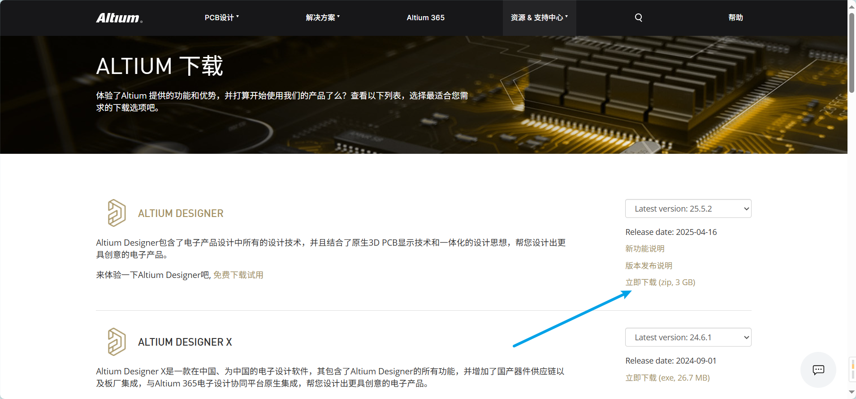Open the search magnifier icon

click(639, 17)
